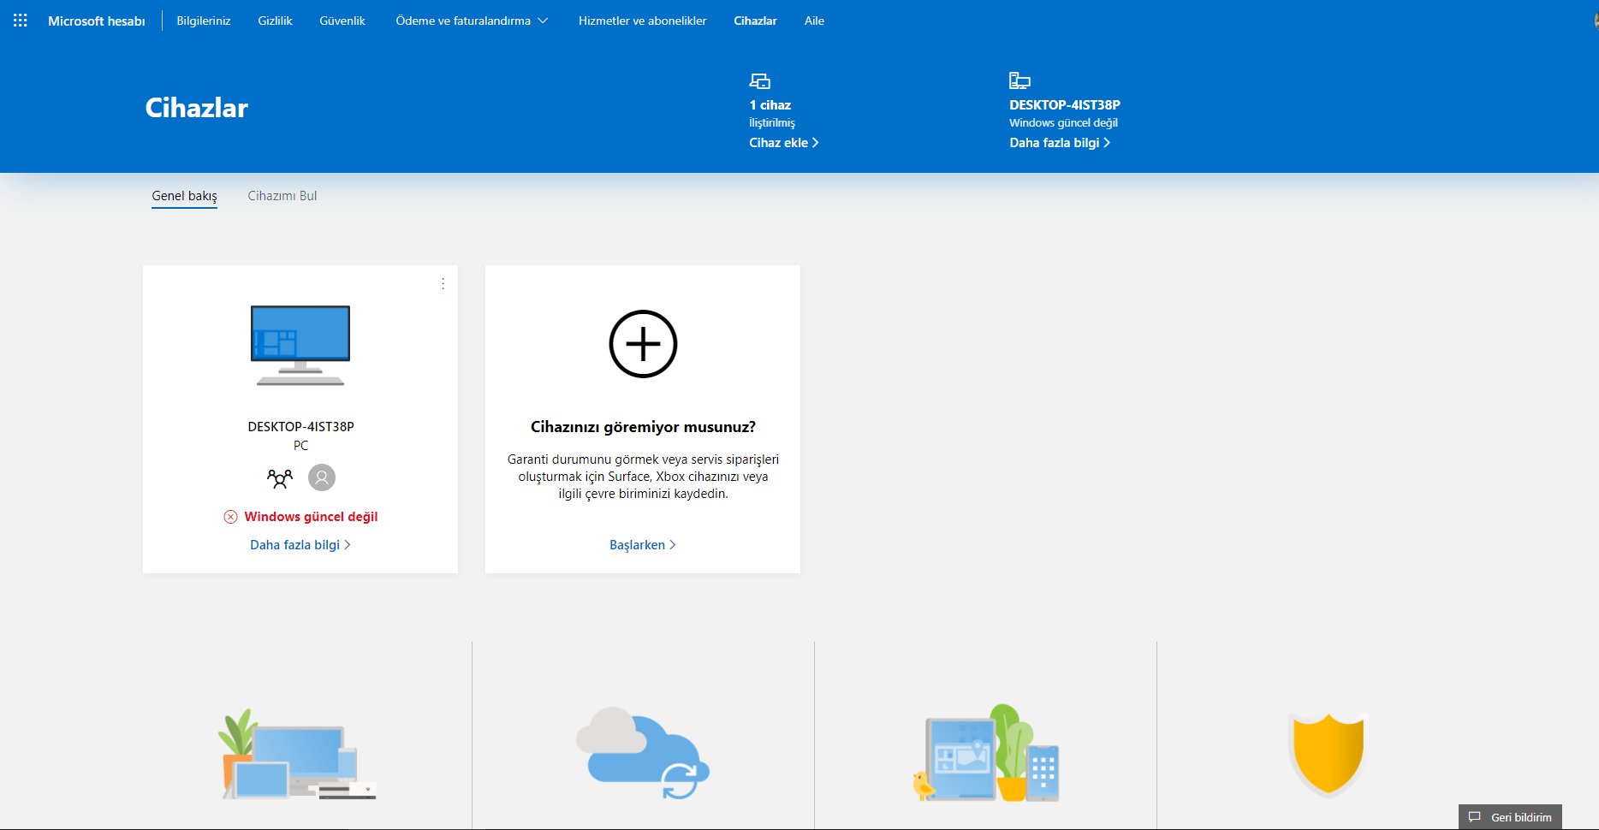Open the three-dot menu on the device card
This screenshot has height=830, width=1599.
click(443, 283)
